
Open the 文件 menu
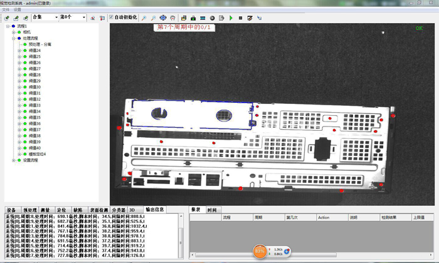(x=6, y=10)
